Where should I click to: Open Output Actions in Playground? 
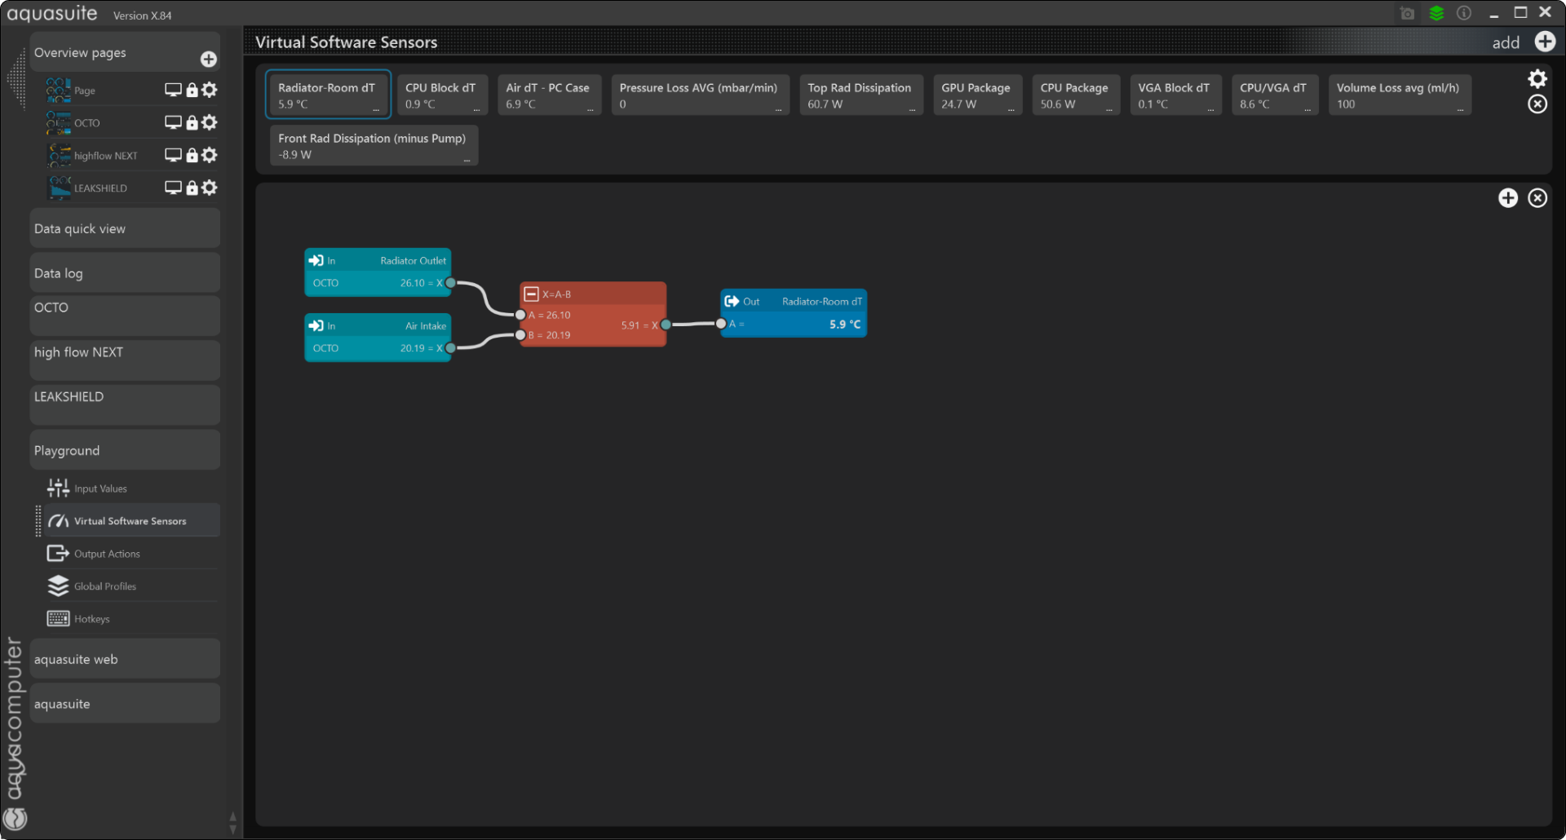click(x=107, y=554)
